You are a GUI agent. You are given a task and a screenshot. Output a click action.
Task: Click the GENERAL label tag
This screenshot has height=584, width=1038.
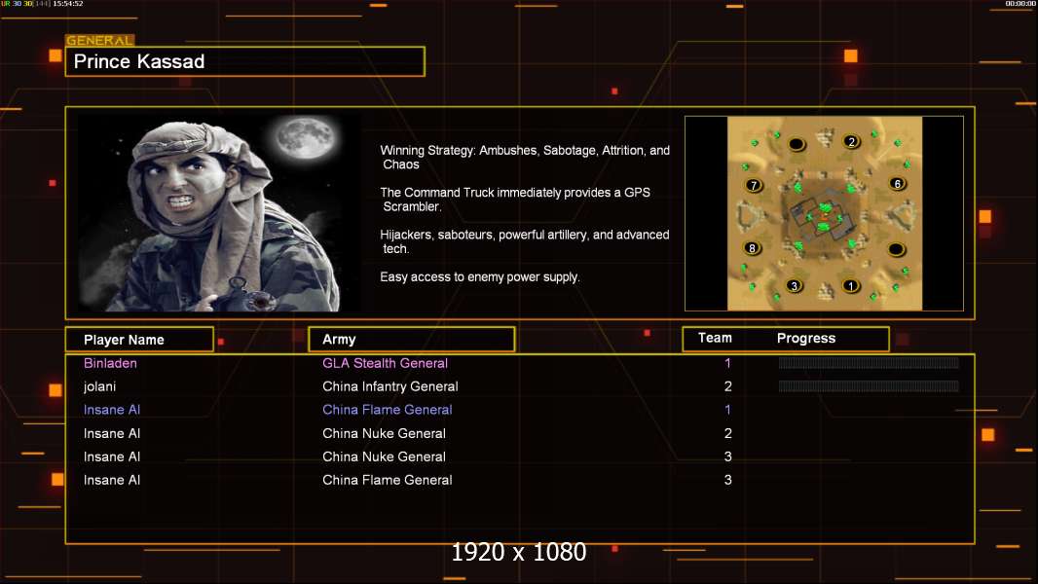point(100,40)
